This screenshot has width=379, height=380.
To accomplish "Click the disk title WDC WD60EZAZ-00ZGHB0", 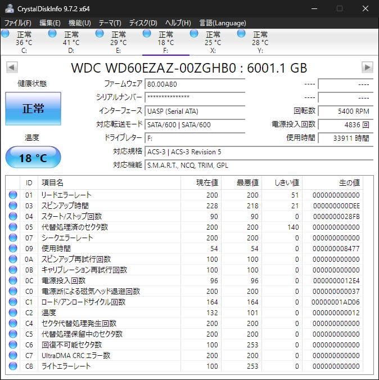I will pos(154,68).
